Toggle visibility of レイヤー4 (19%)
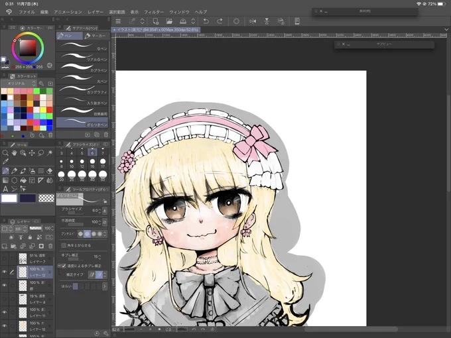The height and width of the screenshot is (338, 451). tap(5, 299)
